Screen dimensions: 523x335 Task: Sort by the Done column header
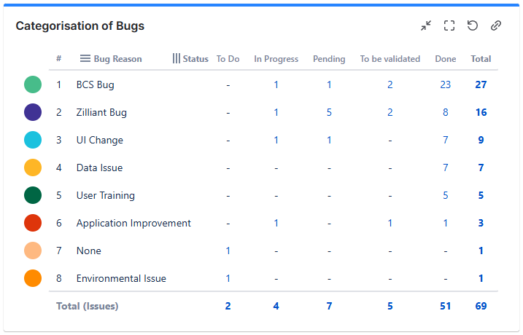pyautogui.click(x=446, y=59)
